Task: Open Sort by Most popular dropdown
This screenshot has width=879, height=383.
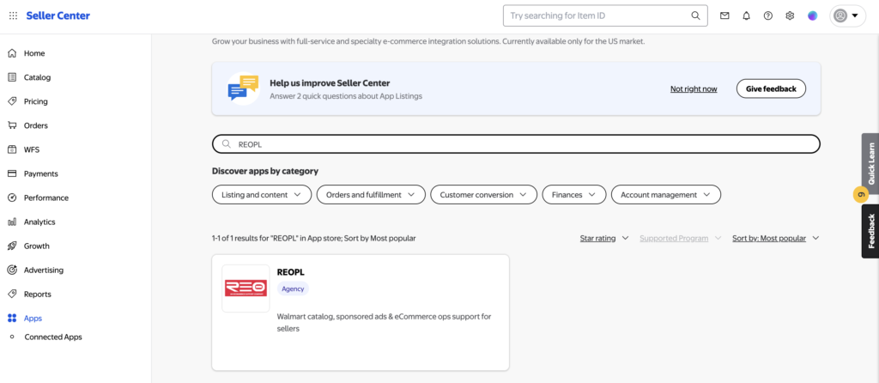Action: click(776, 239)
